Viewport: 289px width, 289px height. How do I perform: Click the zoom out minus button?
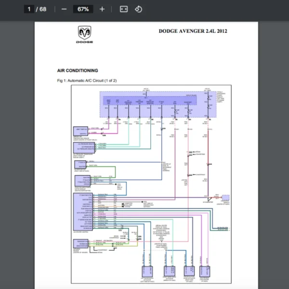click(64, 9)
